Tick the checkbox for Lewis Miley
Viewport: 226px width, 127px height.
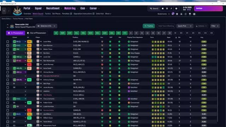tap(8, 42)
